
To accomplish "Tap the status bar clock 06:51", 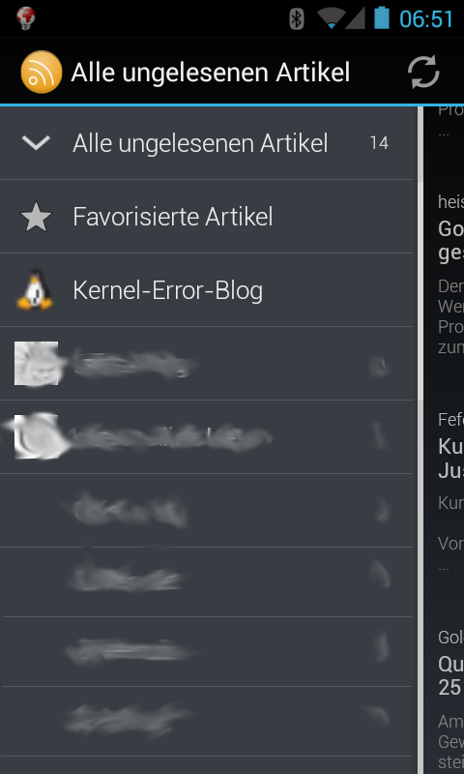I will [x=426, y=18].
